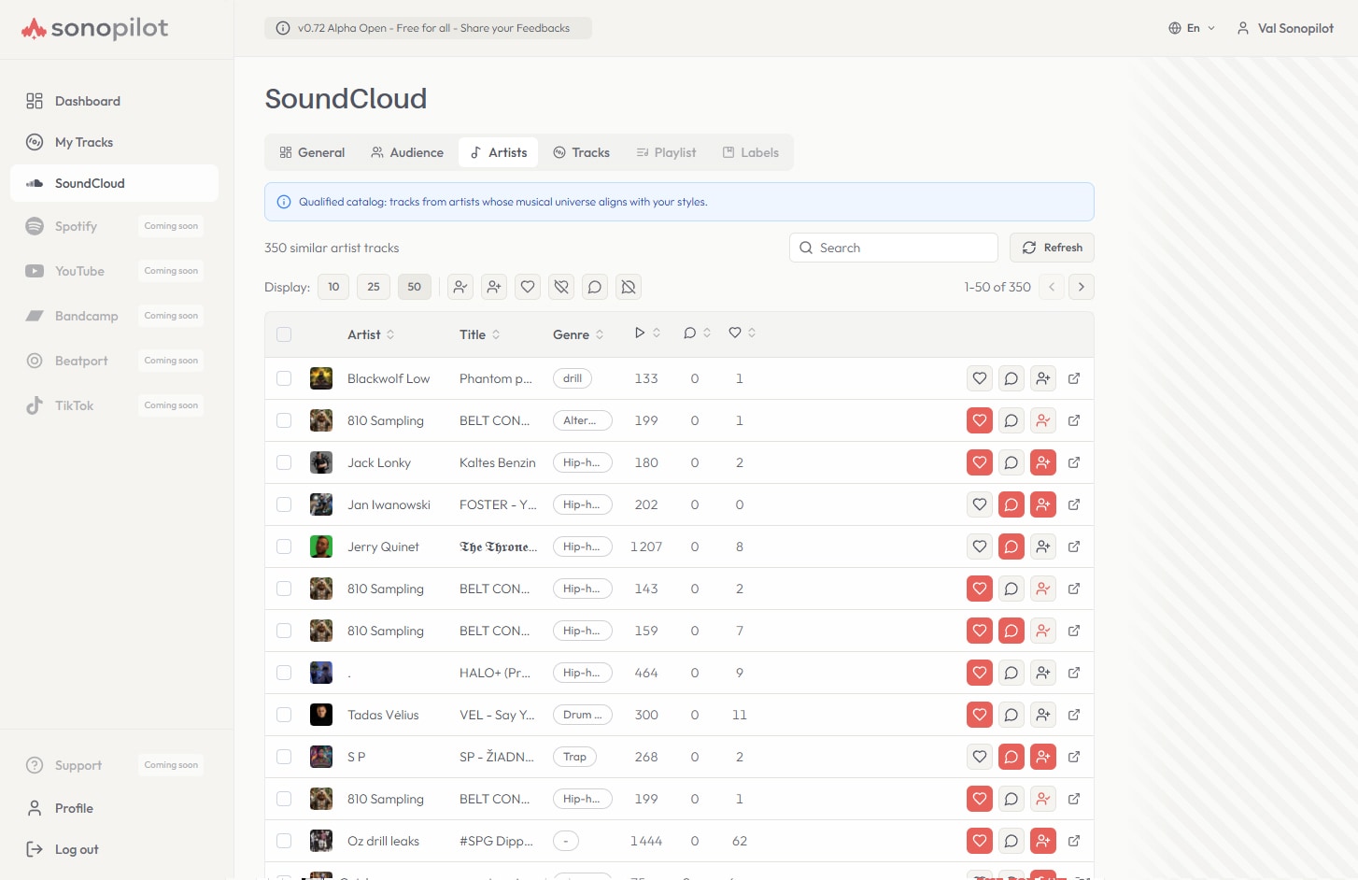Screen dimensions: 1358x880
Task: Check the checkbox for Jerry Quinet's row
Action: [284, 546]
